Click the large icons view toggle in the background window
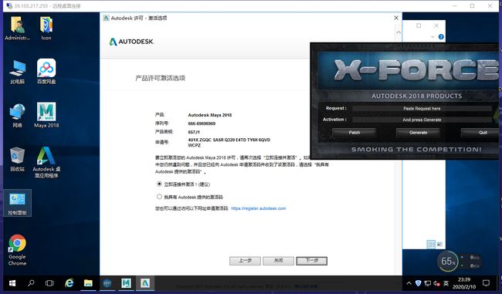502x294 pixels. coord(439,245)
